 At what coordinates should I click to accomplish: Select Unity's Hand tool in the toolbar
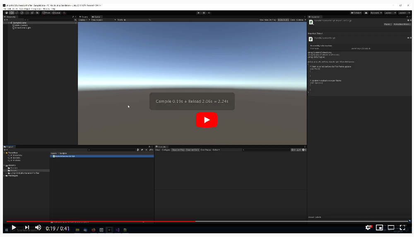tap(7, 13)
